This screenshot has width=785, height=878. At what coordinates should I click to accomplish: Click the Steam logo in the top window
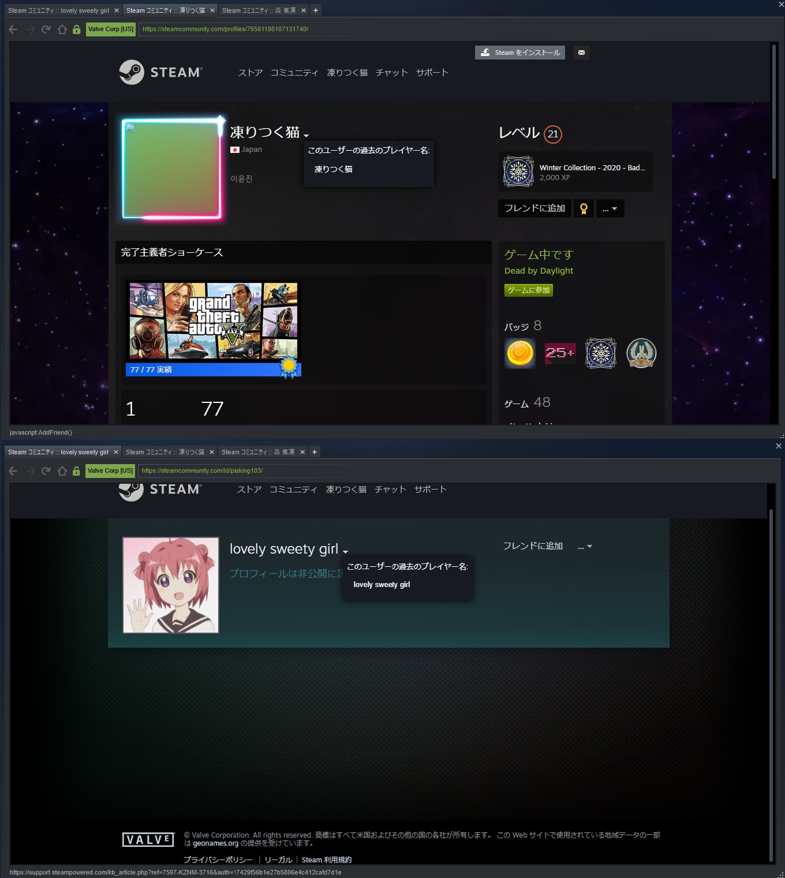[x=160, y=72]
